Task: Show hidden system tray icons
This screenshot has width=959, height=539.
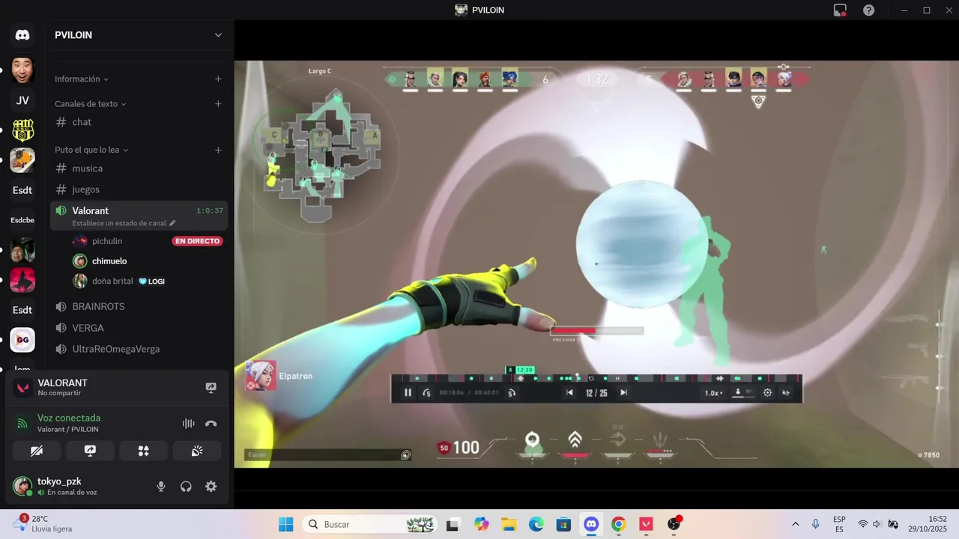Action: [x=795, y=524]
